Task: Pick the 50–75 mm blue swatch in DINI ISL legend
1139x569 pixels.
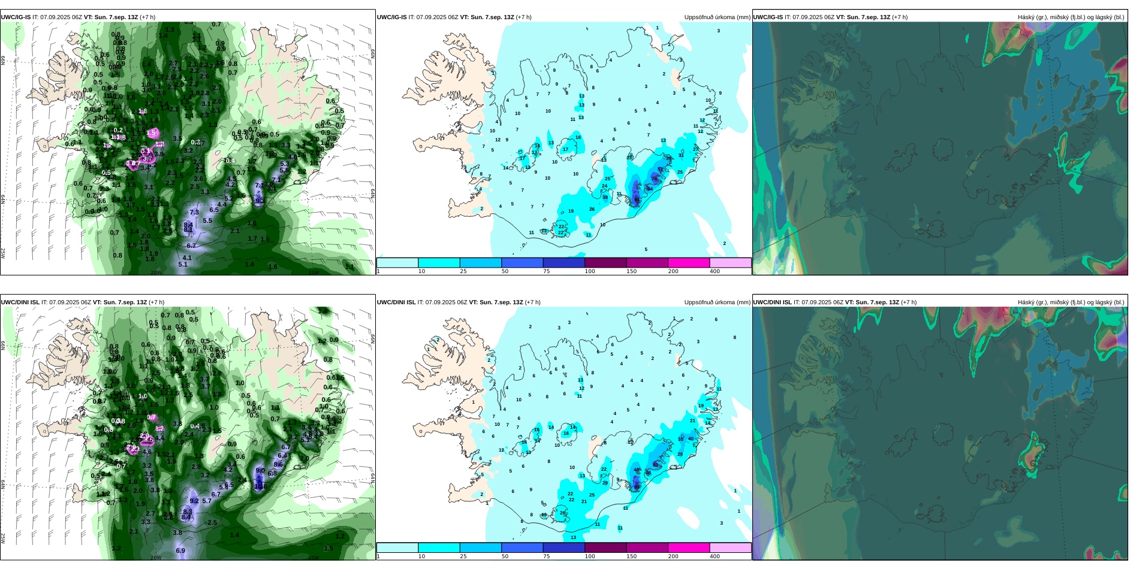Action: click(522, 547)
